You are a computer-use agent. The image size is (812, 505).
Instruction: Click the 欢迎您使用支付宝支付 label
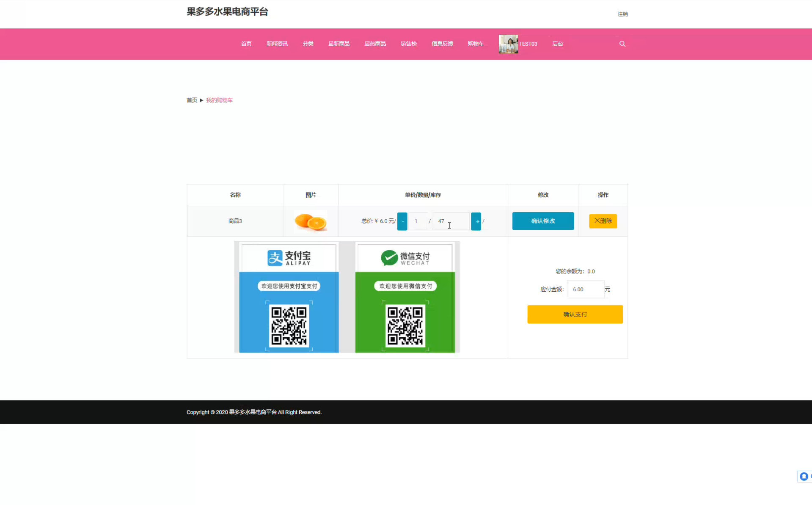pos(289,286)
